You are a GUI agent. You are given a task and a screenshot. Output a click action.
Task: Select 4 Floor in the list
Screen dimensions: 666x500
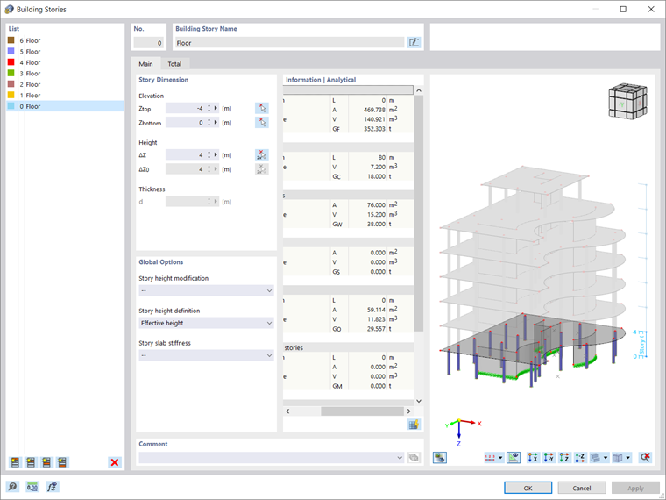(65, 62)
